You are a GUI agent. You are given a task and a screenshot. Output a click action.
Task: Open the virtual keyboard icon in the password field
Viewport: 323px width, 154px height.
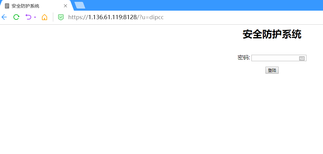302,58
